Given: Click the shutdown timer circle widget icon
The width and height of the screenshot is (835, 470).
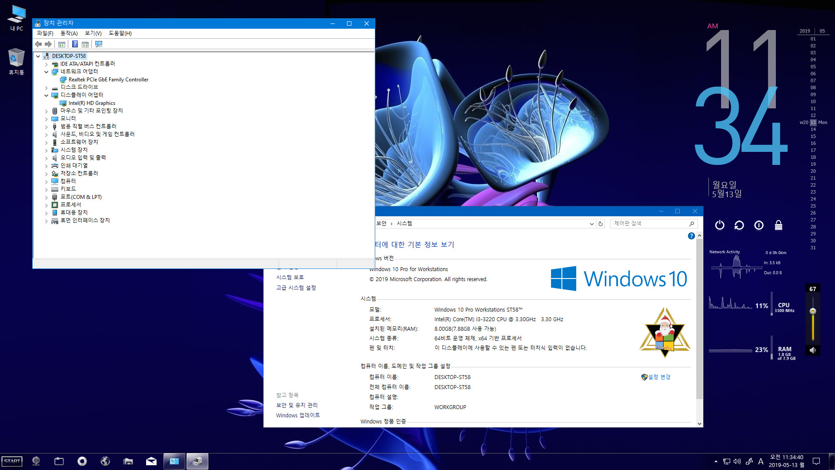Looking at the screenshot, I should [759, 225].
